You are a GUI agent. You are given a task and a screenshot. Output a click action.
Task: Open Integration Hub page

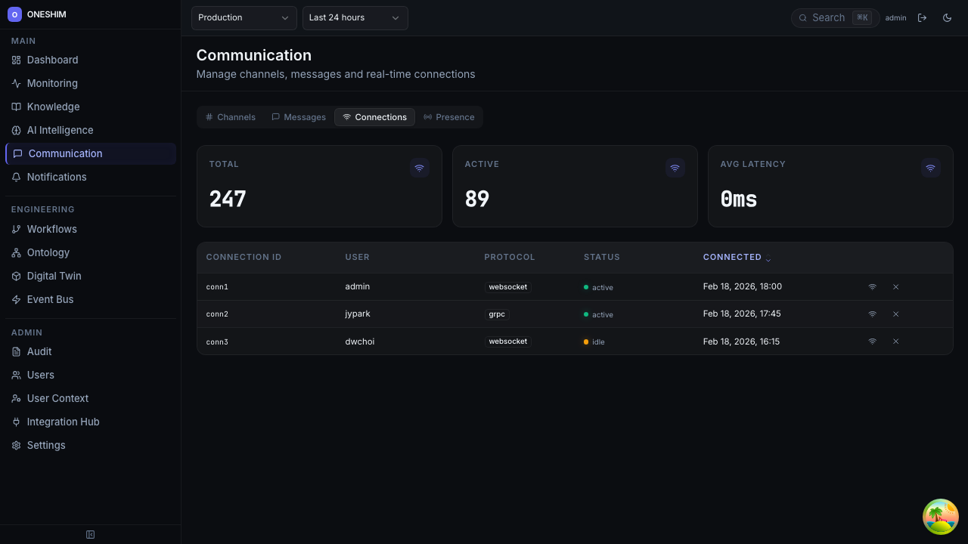coord(63,422)
